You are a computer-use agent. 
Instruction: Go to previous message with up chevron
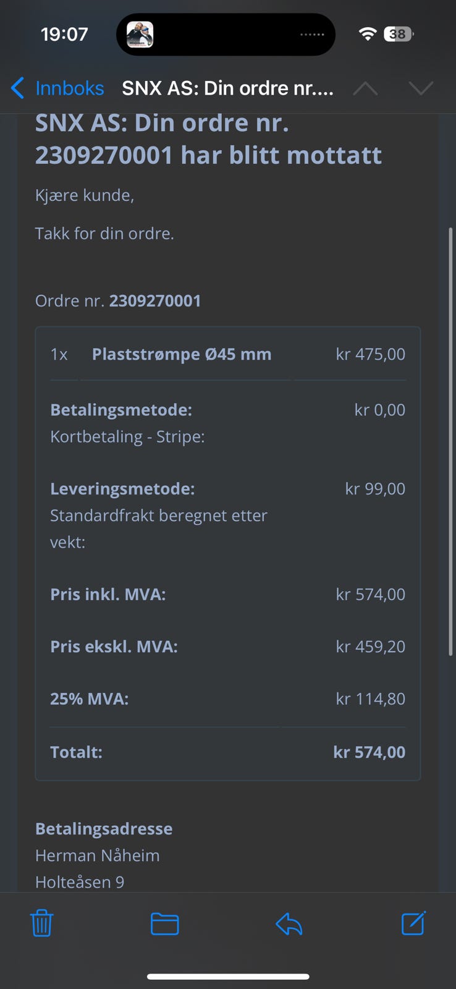pos(365,88)
